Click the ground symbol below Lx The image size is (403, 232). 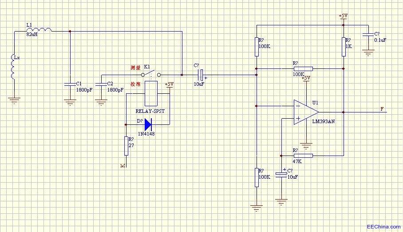14,100
